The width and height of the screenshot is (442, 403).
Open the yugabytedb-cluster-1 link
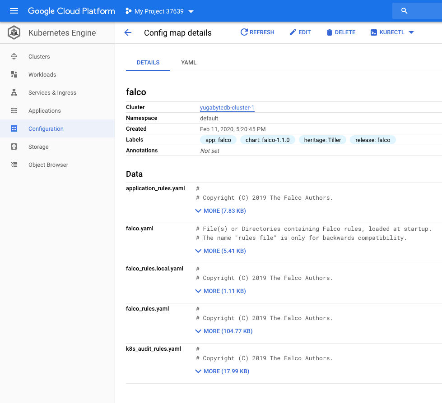pos(227,107)
